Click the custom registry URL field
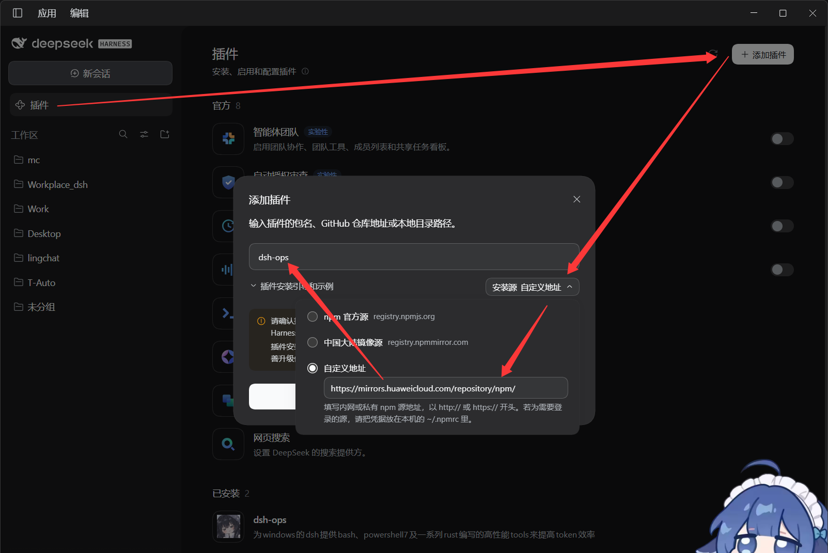828x553 pixels. point(446,388)
